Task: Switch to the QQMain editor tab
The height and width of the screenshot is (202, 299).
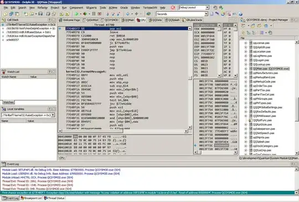Action: [x=128, y=20]
